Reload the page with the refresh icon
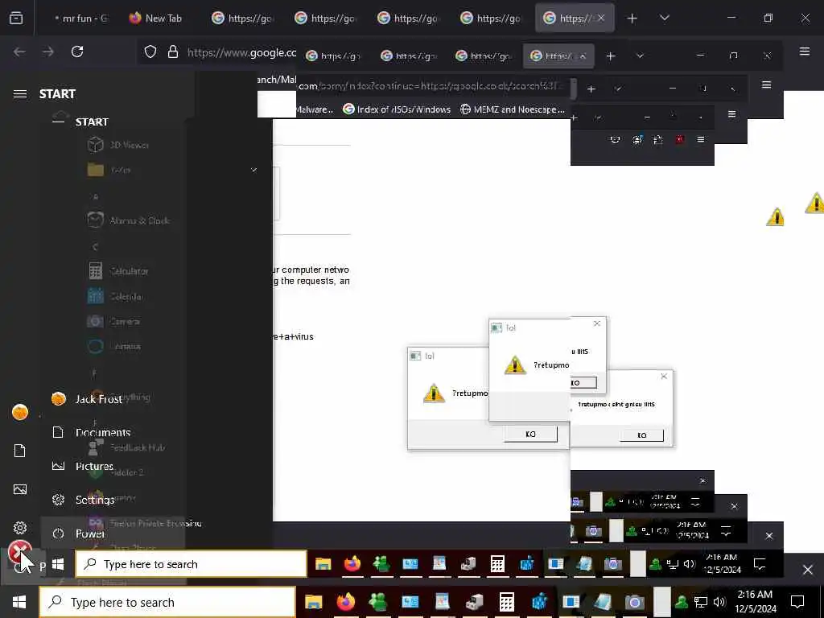The image size is (824, 618). [x=77, y=51]
